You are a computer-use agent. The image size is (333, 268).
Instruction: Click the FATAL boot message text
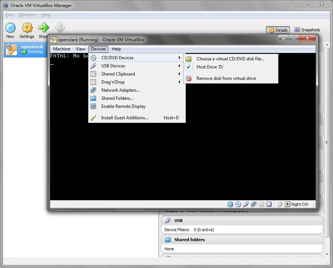pos(69,56)
